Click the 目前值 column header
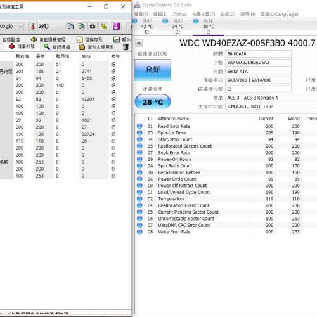This screenshot has width=317, height=317. pos(22,56)
